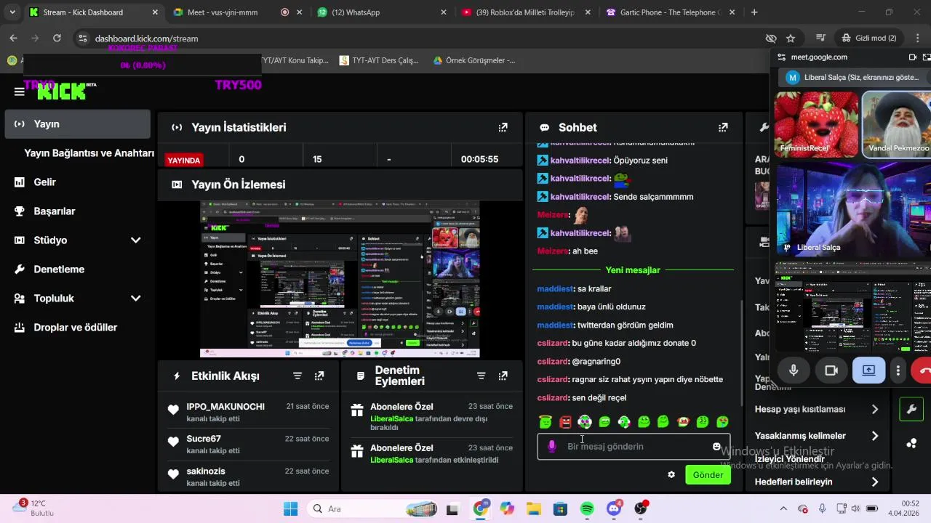
Task: Expand Hesap yaşı kısıtlaması option
Action: click(874, 409)
